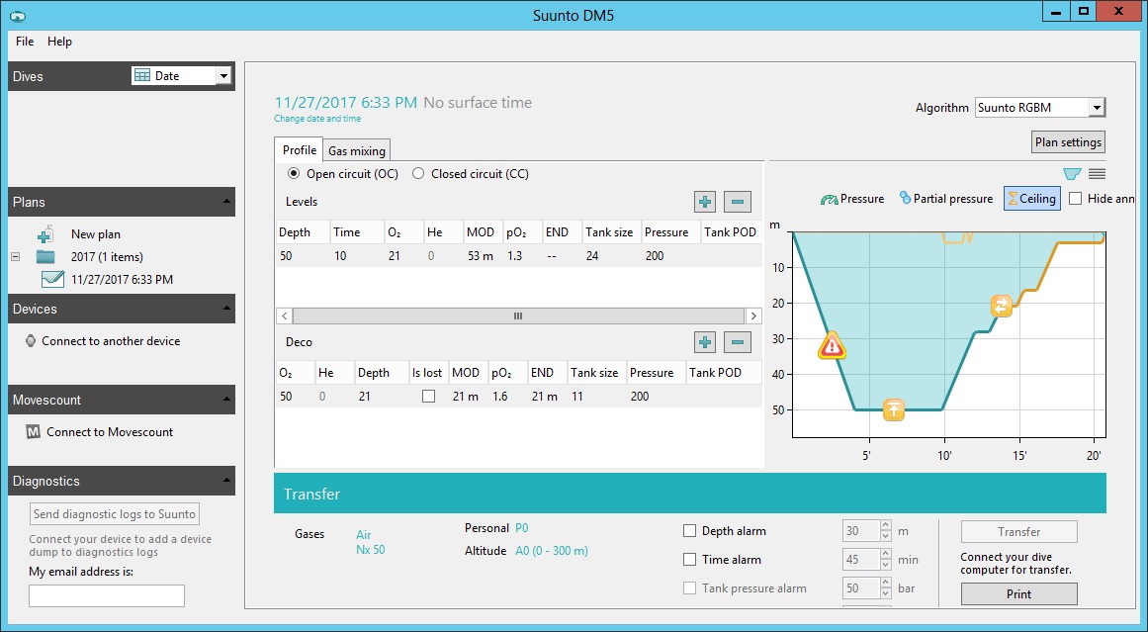Click the Levels table horizontal scrollbar thumb
The width and height of the screenshot is (1148, 632).
tap(517, 316)
